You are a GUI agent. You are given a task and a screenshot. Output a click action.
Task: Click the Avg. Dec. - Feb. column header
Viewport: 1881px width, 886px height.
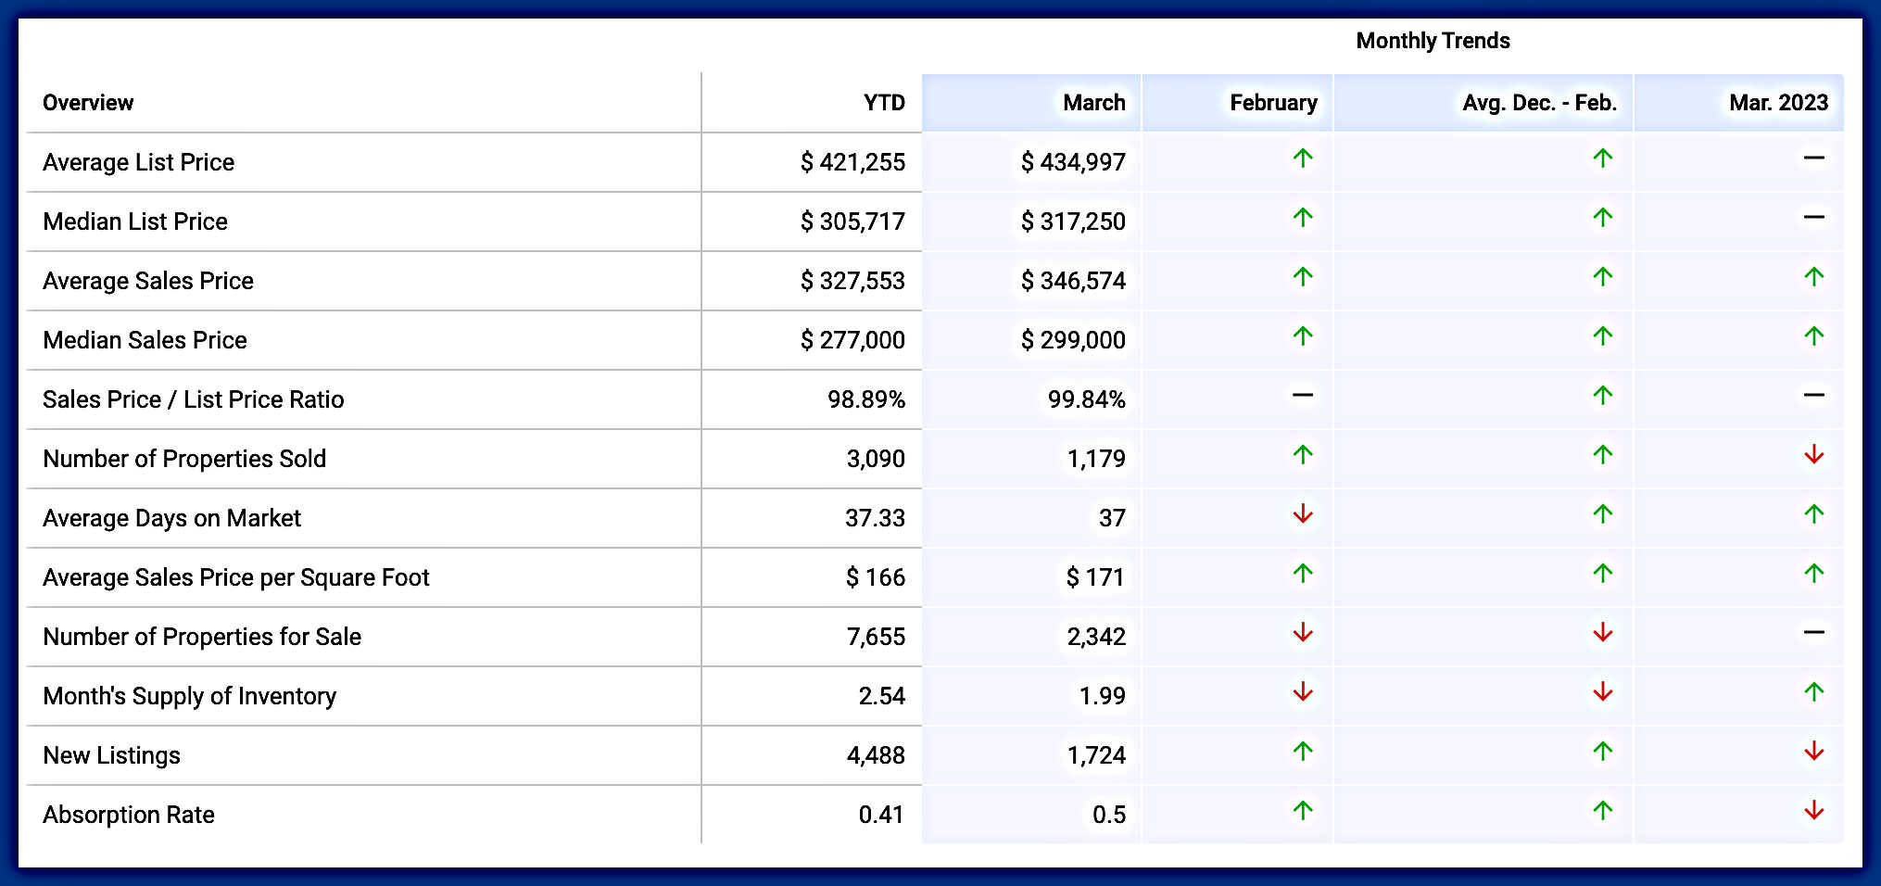[x=1539, y=103]
